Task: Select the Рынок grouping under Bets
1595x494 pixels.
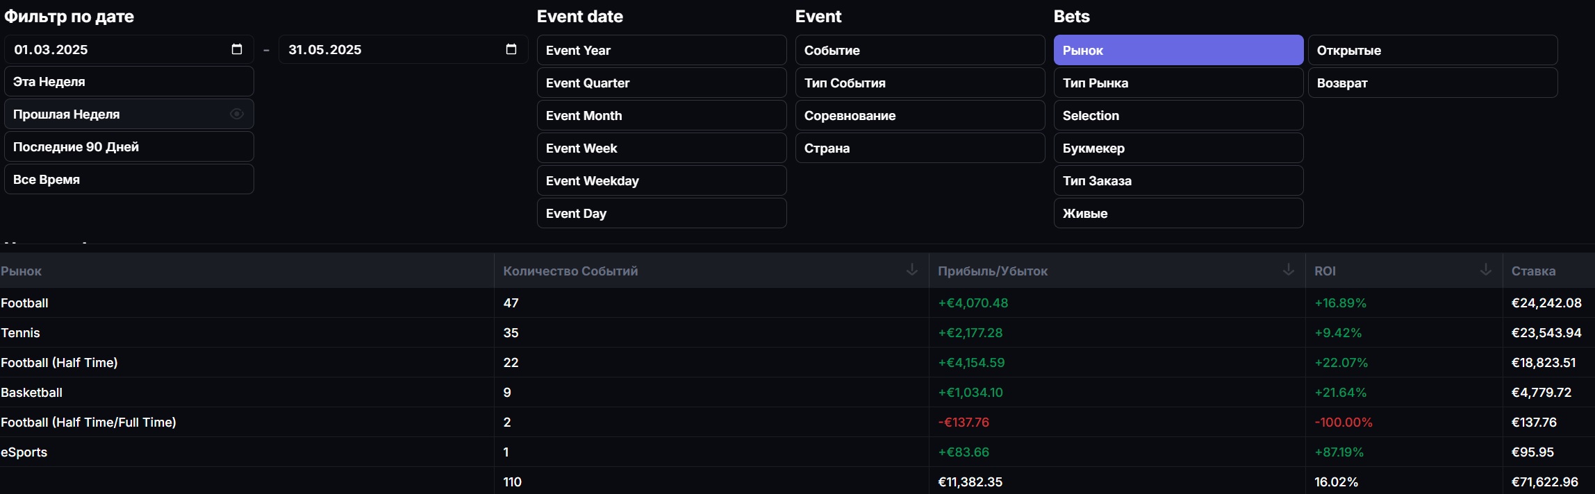Action: pos(1177,50)
